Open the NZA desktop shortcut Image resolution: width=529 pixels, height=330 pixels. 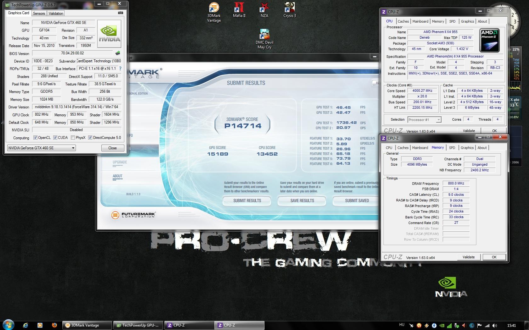pyautogui.click(x=264, y=10)
